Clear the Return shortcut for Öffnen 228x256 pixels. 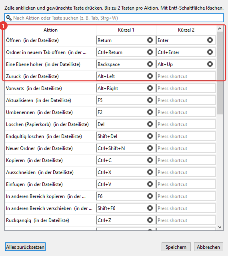150,40
